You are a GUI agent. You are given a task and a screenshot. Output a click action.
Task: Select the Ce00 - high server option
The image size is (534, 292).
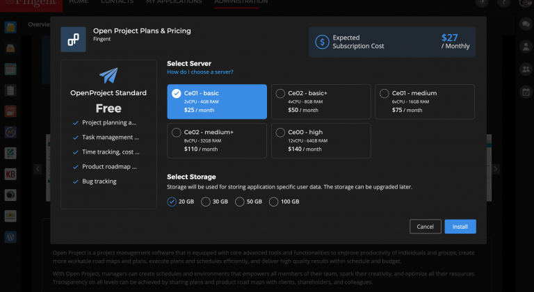coord(321,140)
